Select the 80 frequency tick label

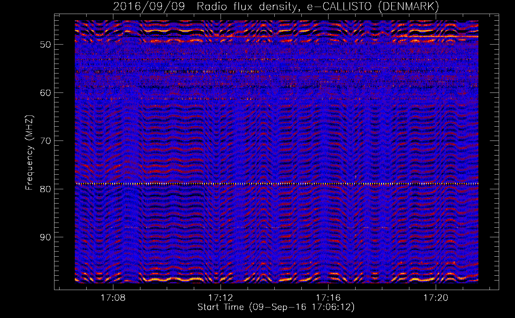(x=46, y=189)
